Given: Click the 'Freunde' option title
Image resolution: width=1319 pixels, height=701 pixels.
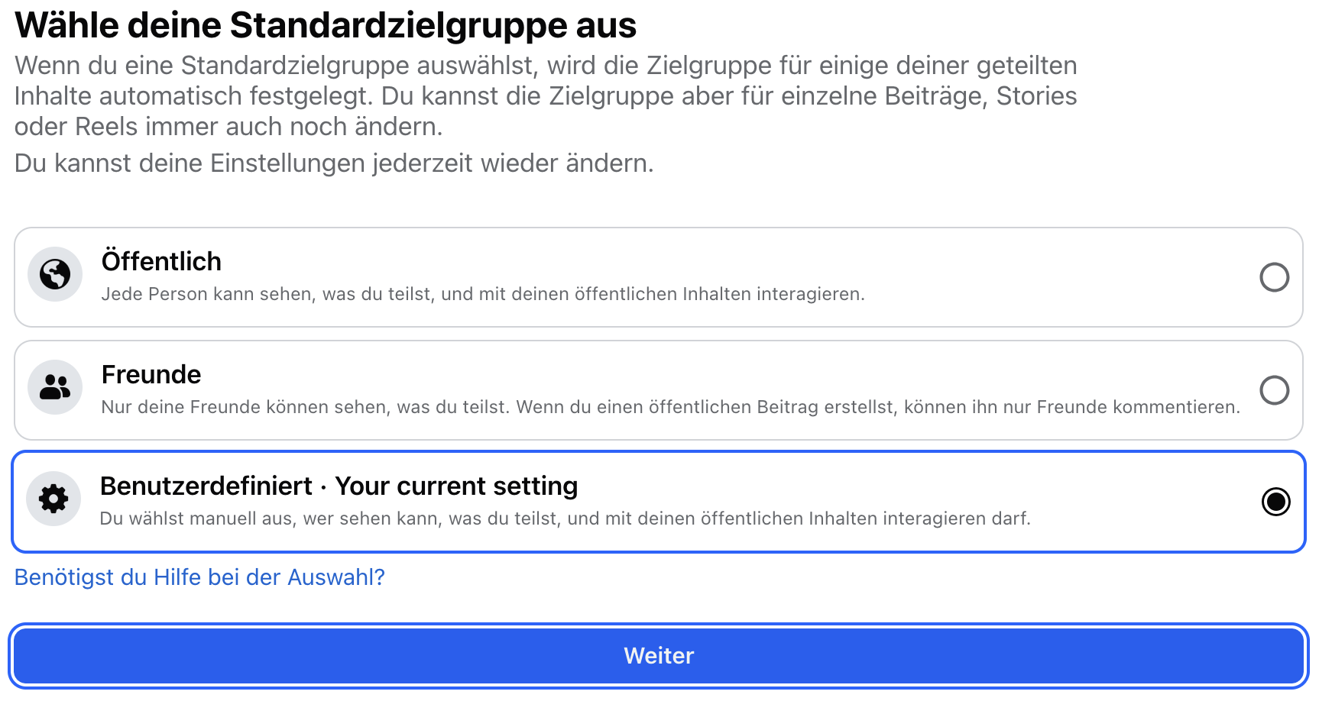Looking at the screenshot, I should point(151,374).
